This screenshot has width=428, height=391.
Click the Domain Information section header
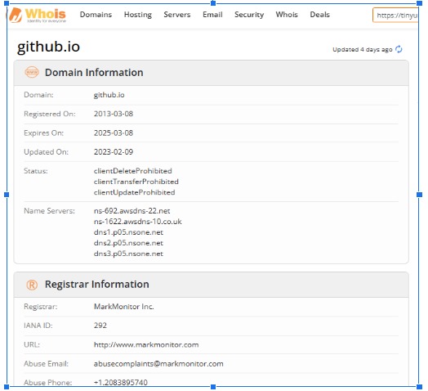[x=211, y=73]
